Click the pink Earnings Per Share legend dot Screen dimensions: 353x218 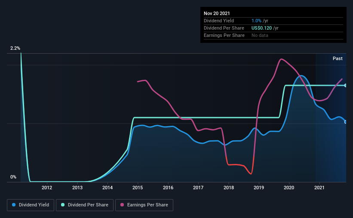[122, 205]
